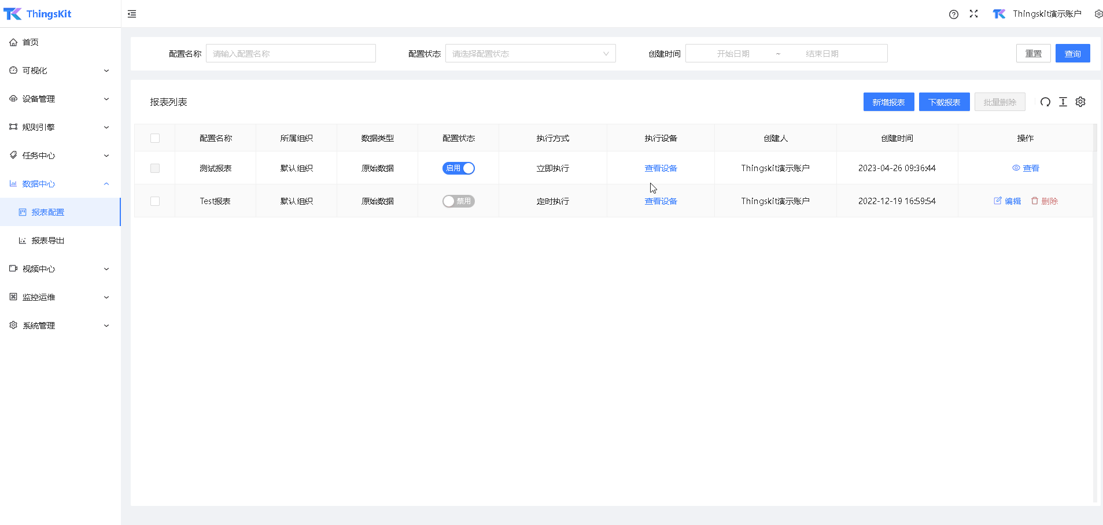1103x525 pixels.
Task: Open the 配置状态 dropdown
Action: tap(530, 54)
